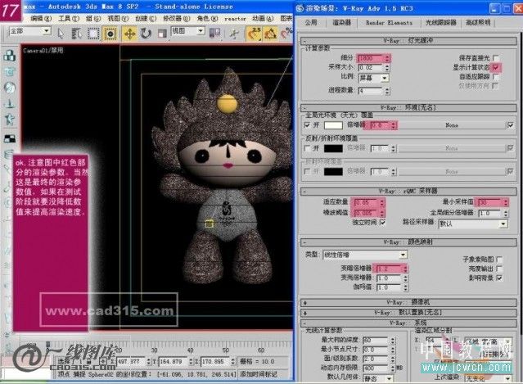Collapse the V-Ray 环境 rollout

[x=408, y=108]
